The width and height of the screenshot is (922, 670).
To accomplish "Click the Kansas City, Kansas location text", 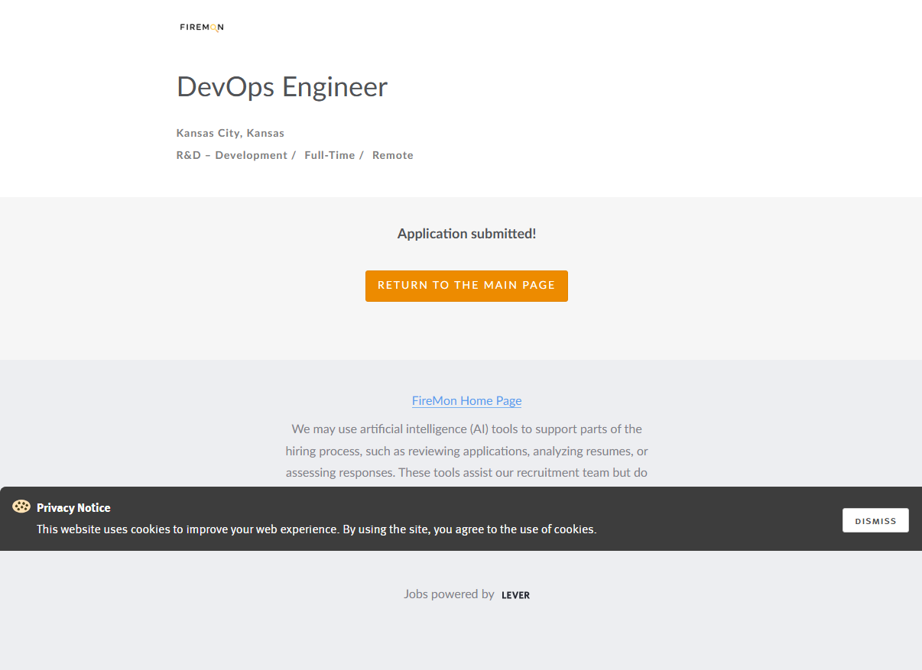I will click(x=230, y=133).
